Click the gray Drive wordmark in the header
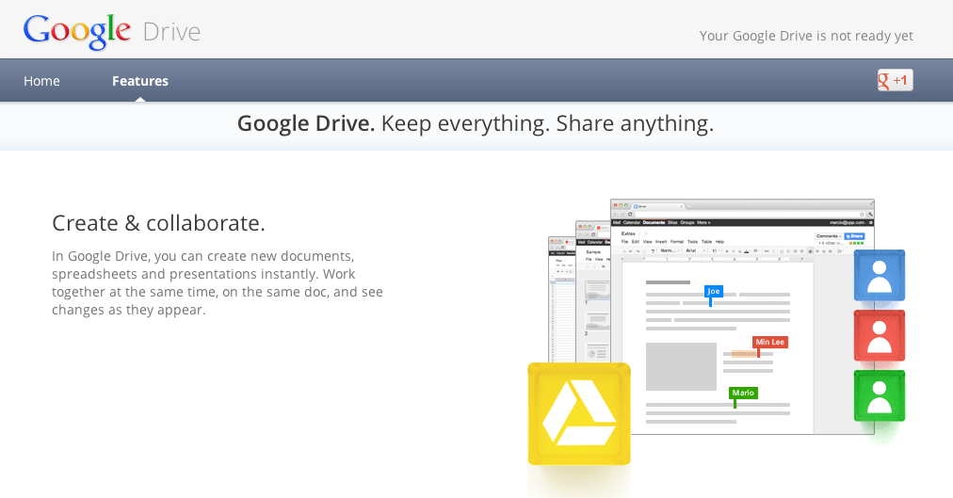The height and width of the screenshot is (498, 953). tap(171, 32)
